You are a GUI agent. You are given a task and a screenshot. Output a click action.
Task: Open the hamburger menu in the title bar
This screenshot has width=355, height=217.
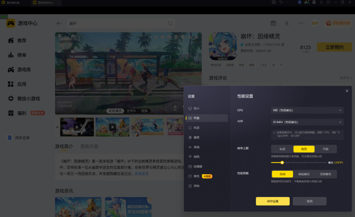[321, 2]
